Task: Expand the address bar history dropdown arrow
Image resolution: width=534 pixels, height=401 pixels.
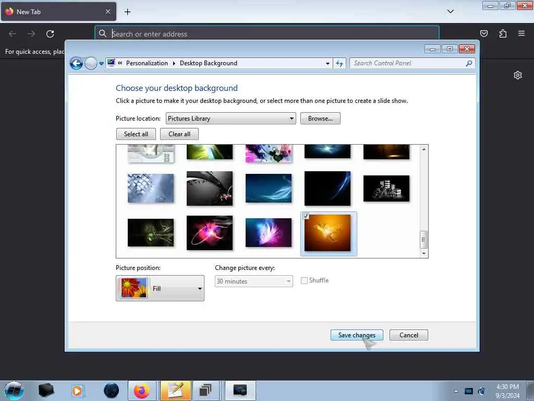Action: click(327, 63)
